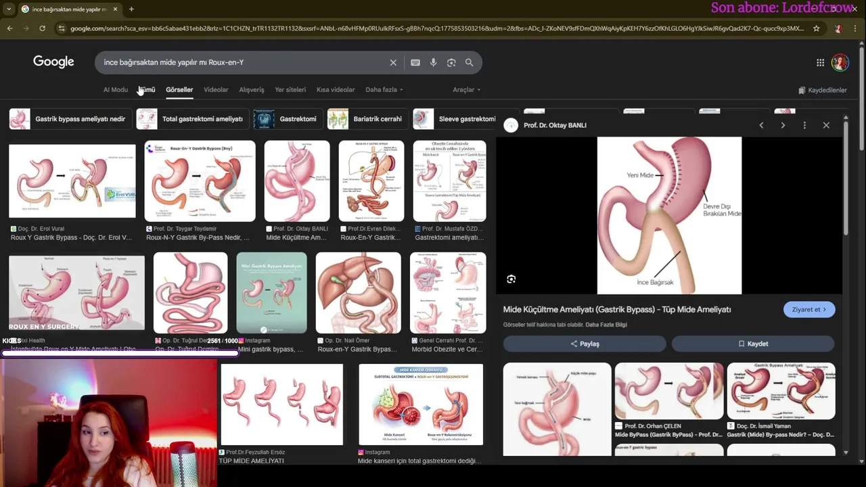Open a new browser tab
Screen dimensions: 866x487
131,9
